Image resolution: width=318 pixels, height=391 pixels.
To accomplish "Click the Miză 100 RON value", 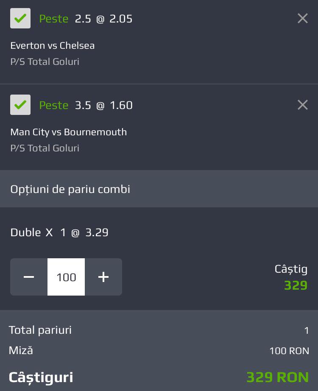I will [289, 351].
